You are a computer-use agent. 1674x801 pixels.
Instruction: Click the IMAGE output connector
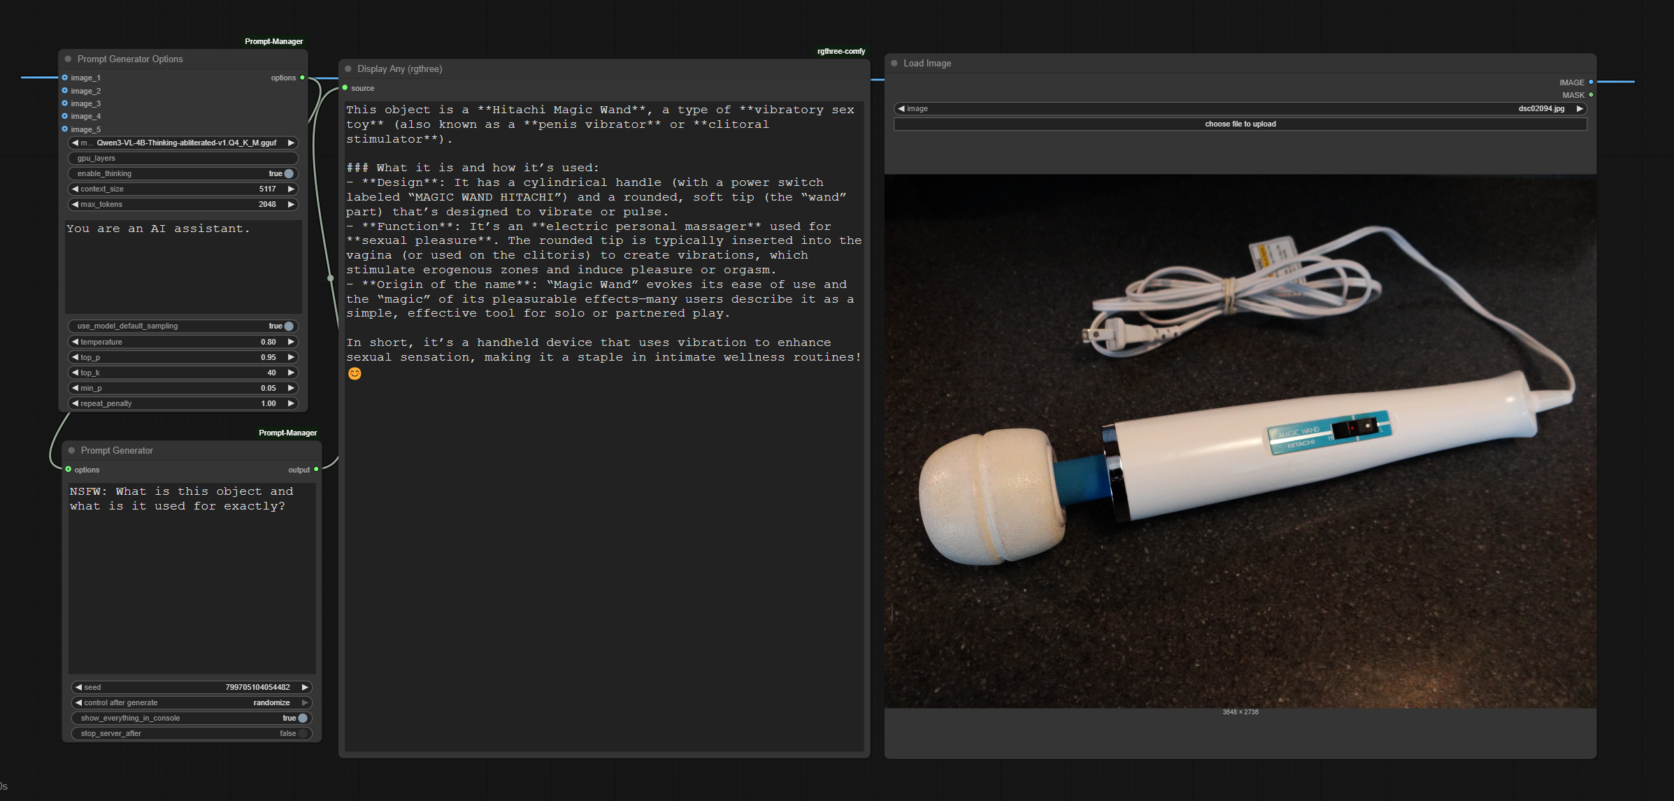pos(1591,82)
